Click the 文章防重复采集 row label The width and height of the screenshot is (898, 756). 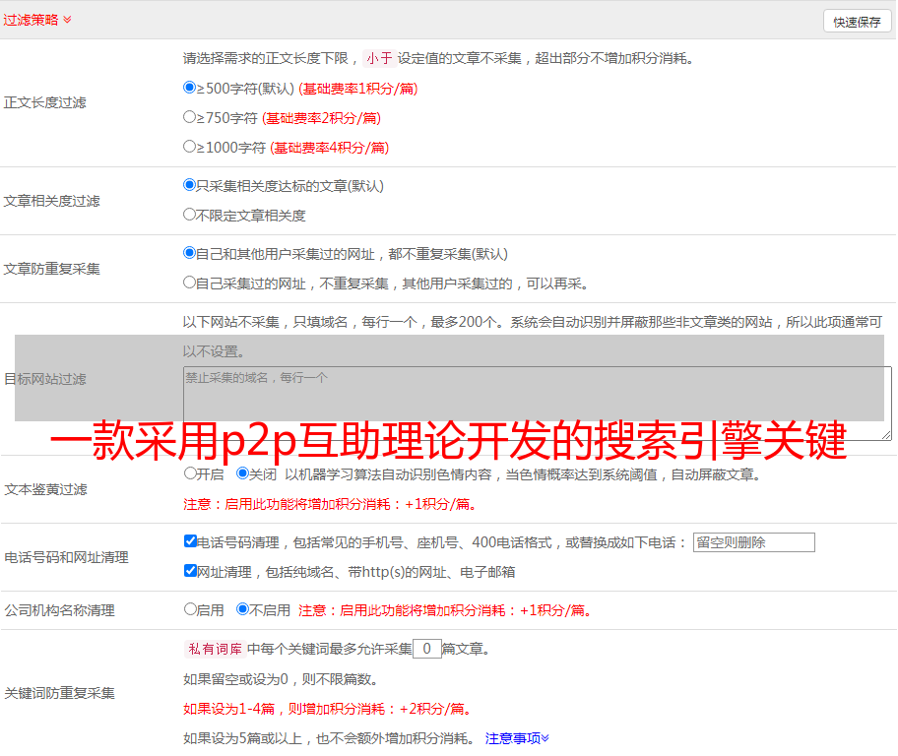tap(51, 269)
